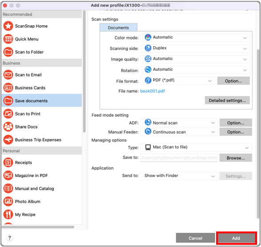Open the Scanning side dropdown
The width and height of the screenshot is (261, 247).
click(x=195, y=48)
